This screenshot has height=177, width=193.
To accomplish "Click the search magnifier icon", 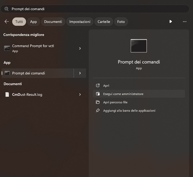I will pyautogui.click(x=7, y=9).
